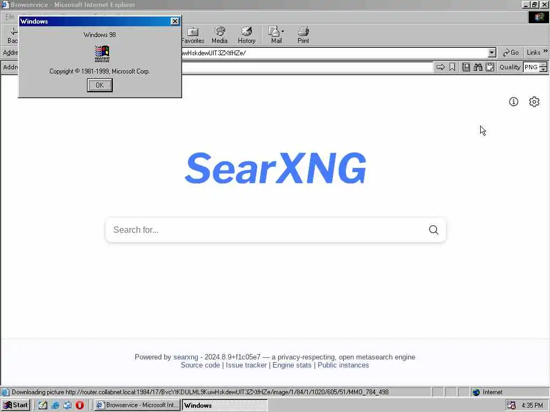The width and height of the screenshot is (550, 412).
Task: Click the SearXNG logo
Action: [276, 168]
